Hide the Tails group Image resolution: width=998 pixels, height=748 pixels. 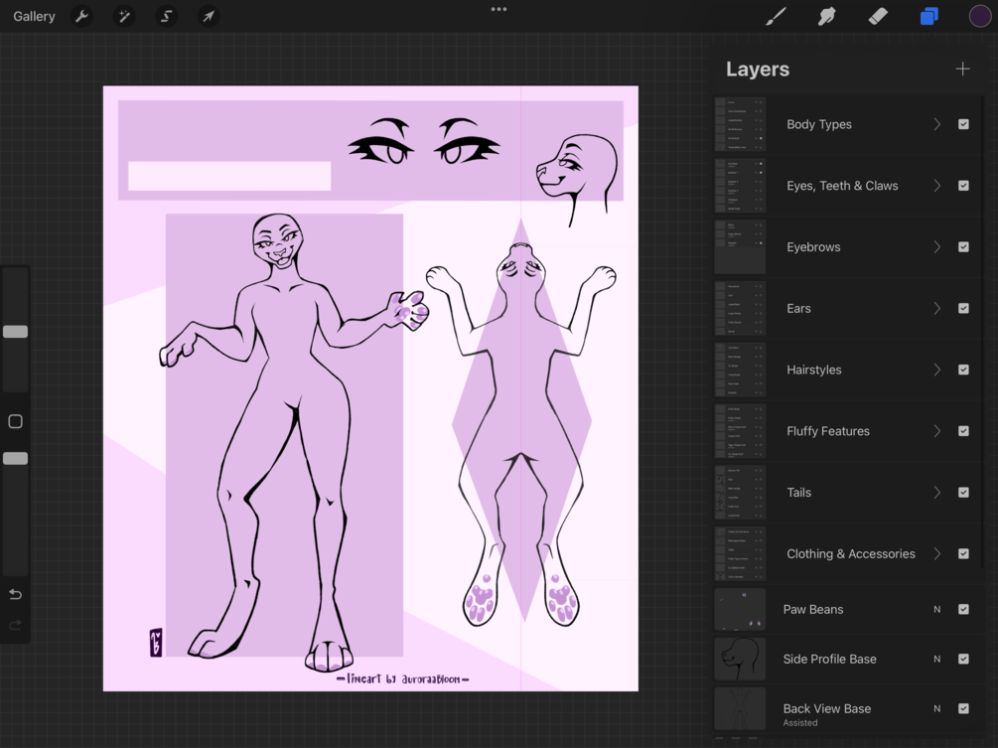963,492
